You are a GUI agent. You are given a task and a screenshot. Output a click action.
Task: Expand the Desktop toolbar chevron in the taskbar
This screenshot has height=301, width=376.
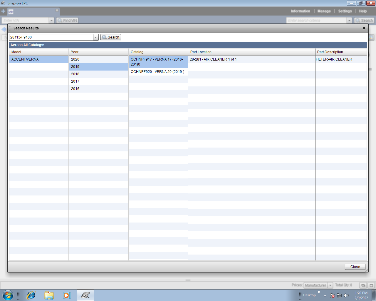pos(319,292)
